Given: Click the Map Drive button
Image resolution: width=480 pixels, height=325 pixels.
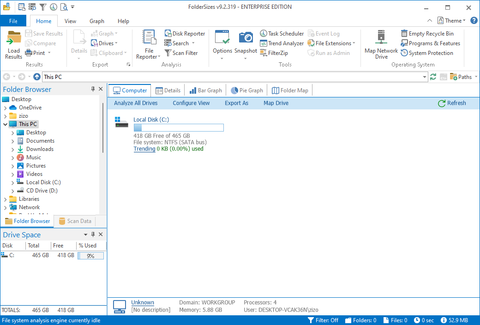Looking at the screenshot, I should [276, 103].
